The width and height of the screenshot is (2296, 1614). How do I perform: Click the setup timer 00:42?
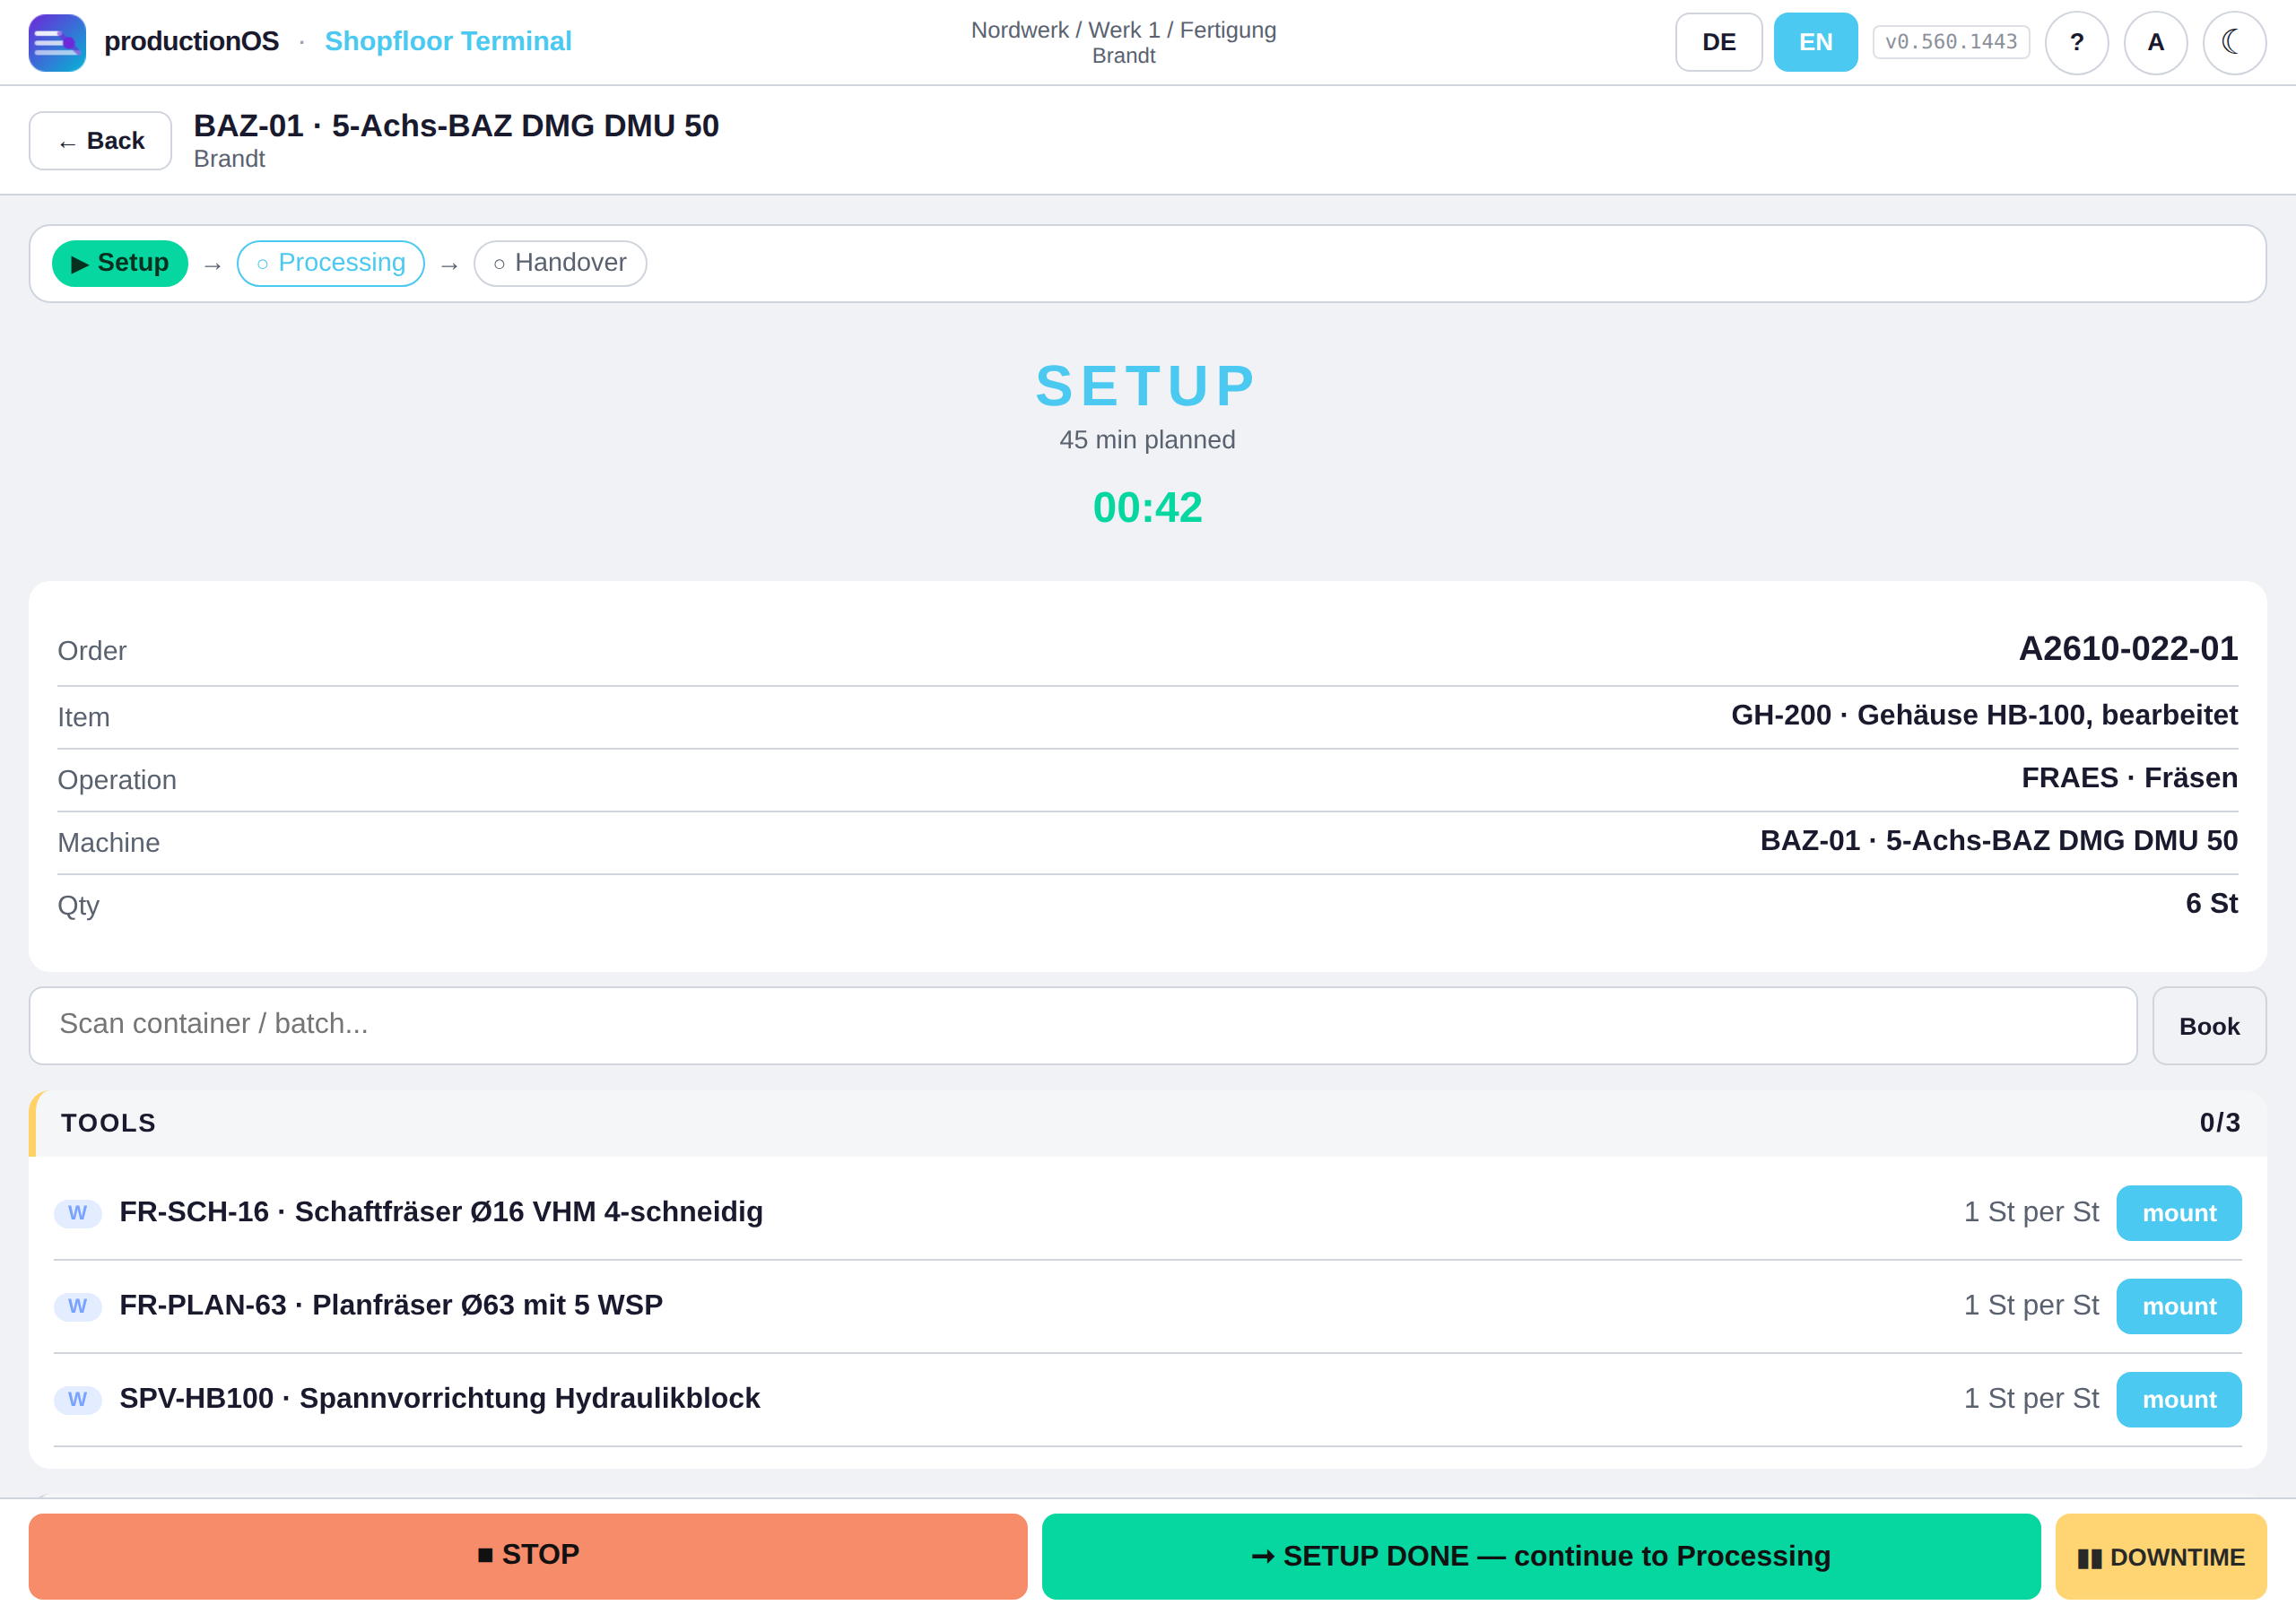click(x=1147, y=508)
